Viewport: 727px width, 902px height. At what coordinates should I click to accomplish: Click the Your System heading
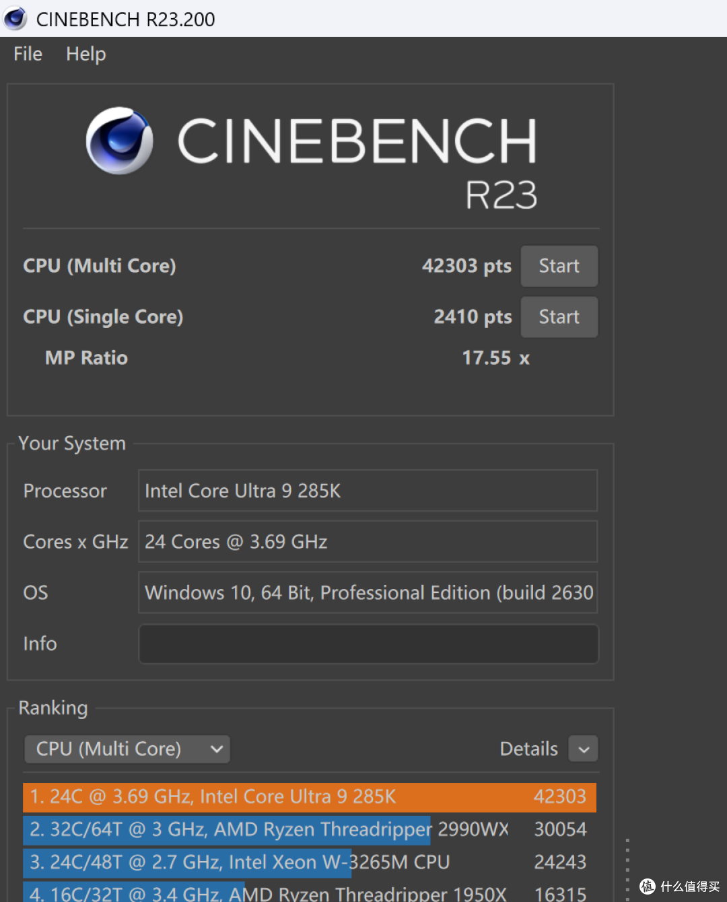tap(72, 444)
